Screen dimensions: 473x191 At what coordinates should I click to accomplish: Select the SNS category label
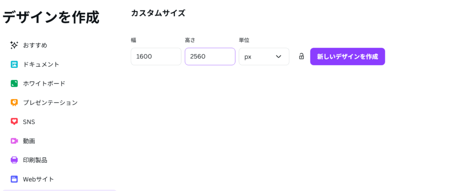pos(29,122)
